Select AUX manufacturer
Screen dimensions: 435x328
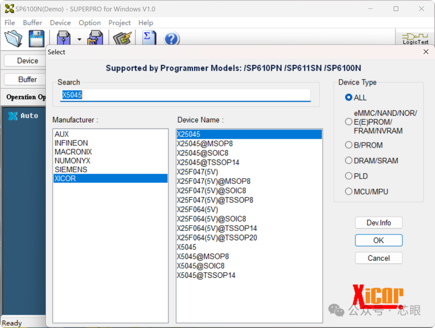(110, 134)
